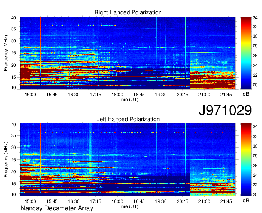Click the Nancay Decameter Array caption
Viewport: 262px width, 213px height.
(x=57, y=208)
